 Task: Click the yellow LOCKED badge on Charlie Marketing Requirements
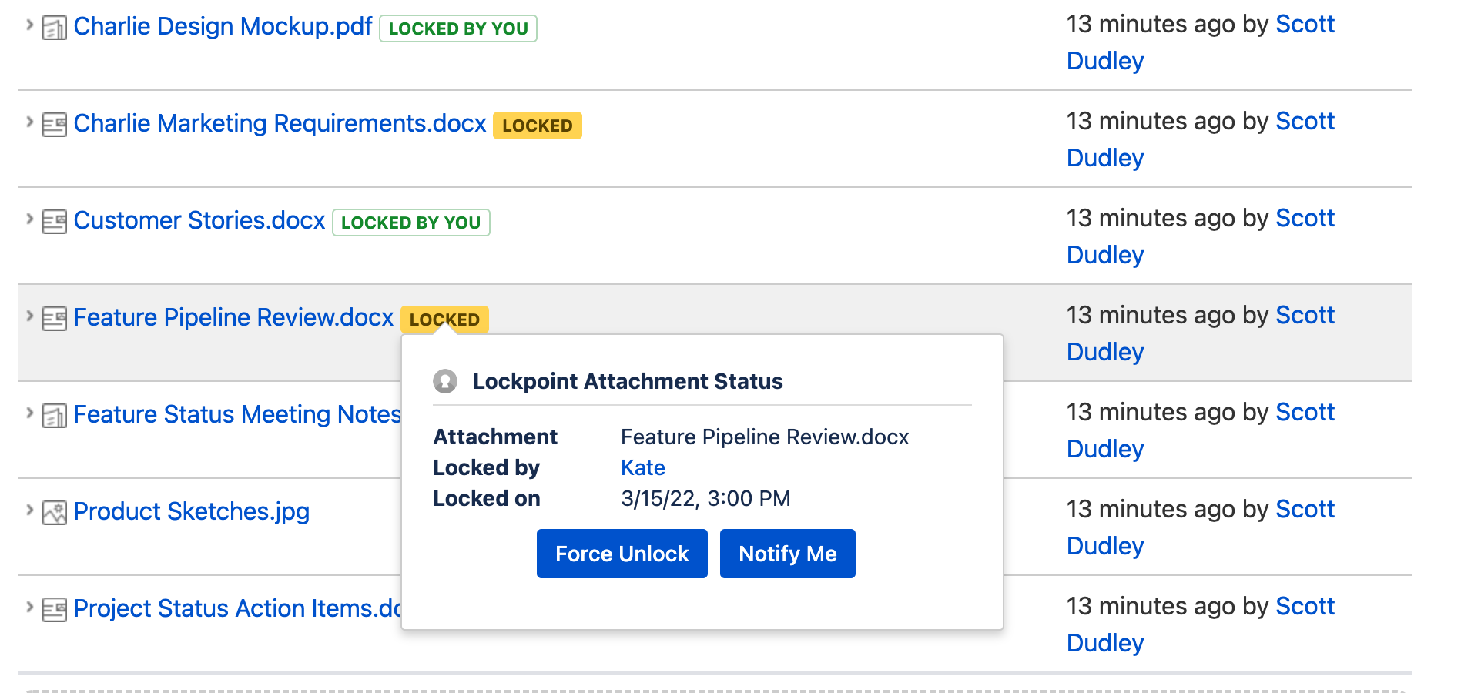[x=537, y=126]
